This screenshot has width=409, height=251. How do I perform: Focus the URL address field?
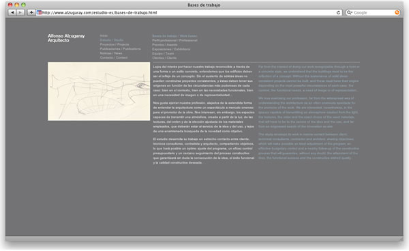(189, 12)
